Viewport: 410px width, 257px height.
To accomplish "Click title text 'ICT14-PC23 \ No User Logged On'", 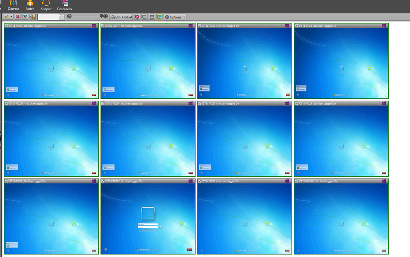I will click(x=317, y=26).
